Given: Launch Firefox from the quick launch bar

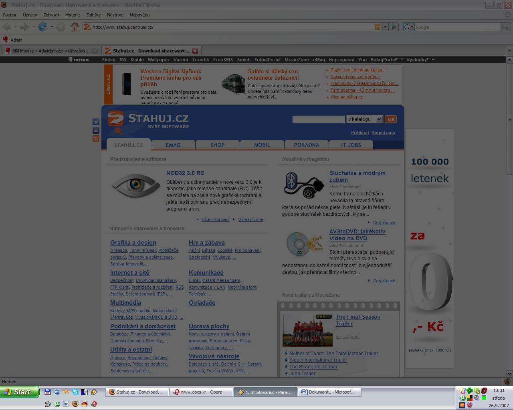Looking at the screenshot, I should [75, 404].
